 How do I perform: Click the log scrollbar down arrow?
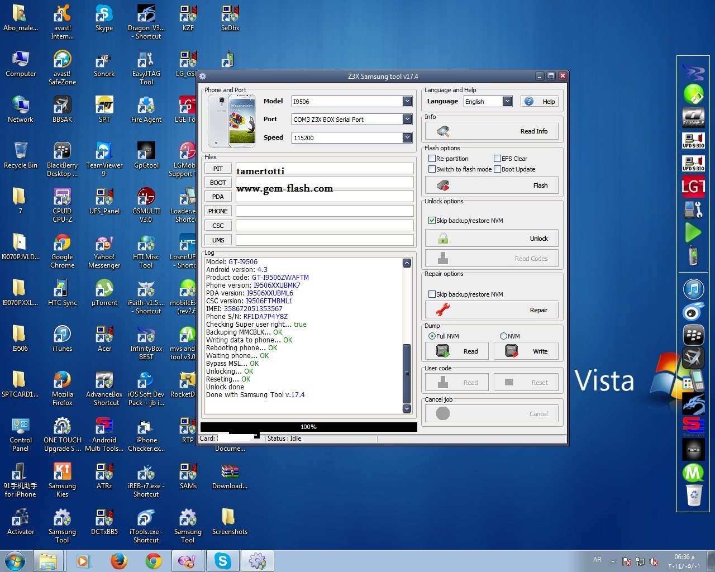click(407, 409)
